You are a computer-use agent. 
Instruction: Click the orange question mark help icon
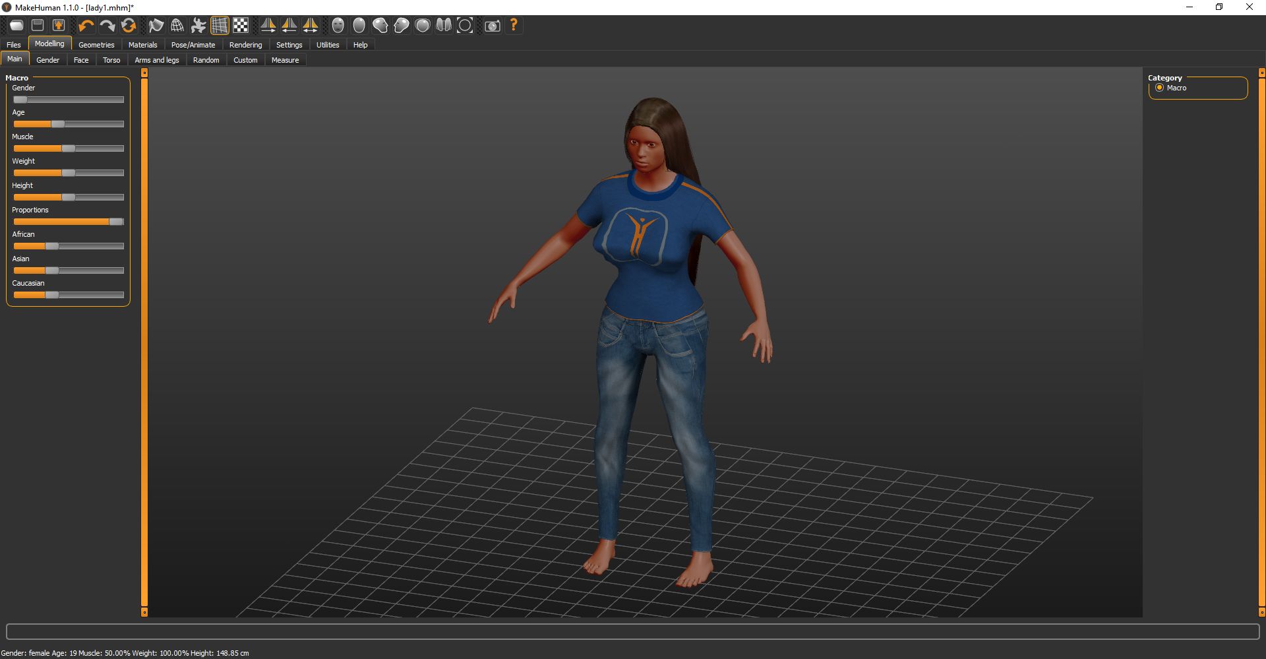[514, 26]
